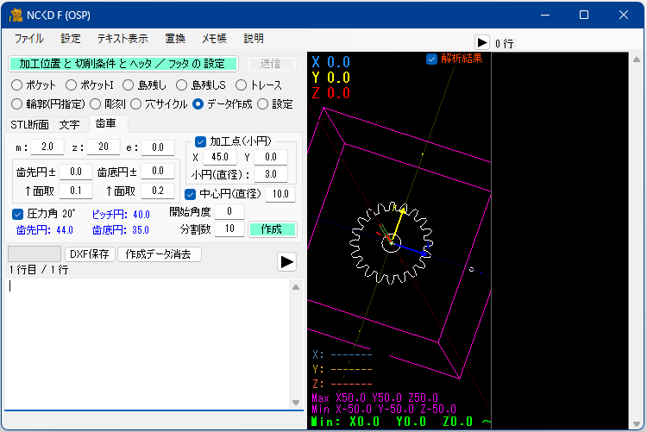Click the gear drawing in the 3D view

pyautogui.click(x=391, y=242)
